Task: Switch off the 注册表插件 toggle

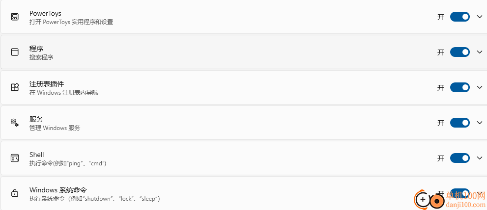Action: tap(460, 87)
